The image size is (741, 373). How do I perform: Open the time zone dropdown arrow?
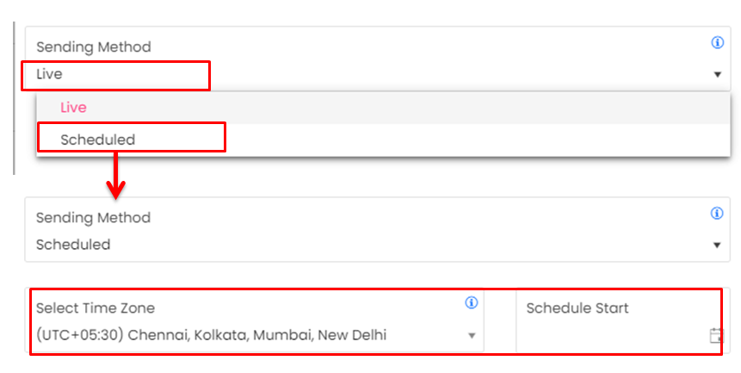pyautogui.click(x=471, y=336)
